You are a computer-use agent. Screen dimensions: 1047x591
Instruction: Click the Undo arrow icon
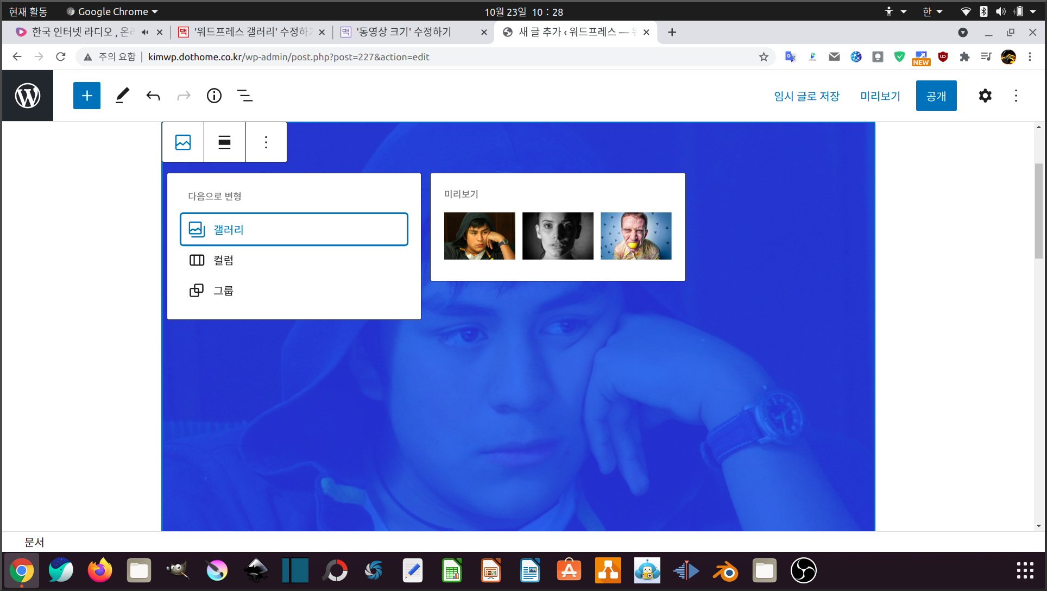[153, 96]
